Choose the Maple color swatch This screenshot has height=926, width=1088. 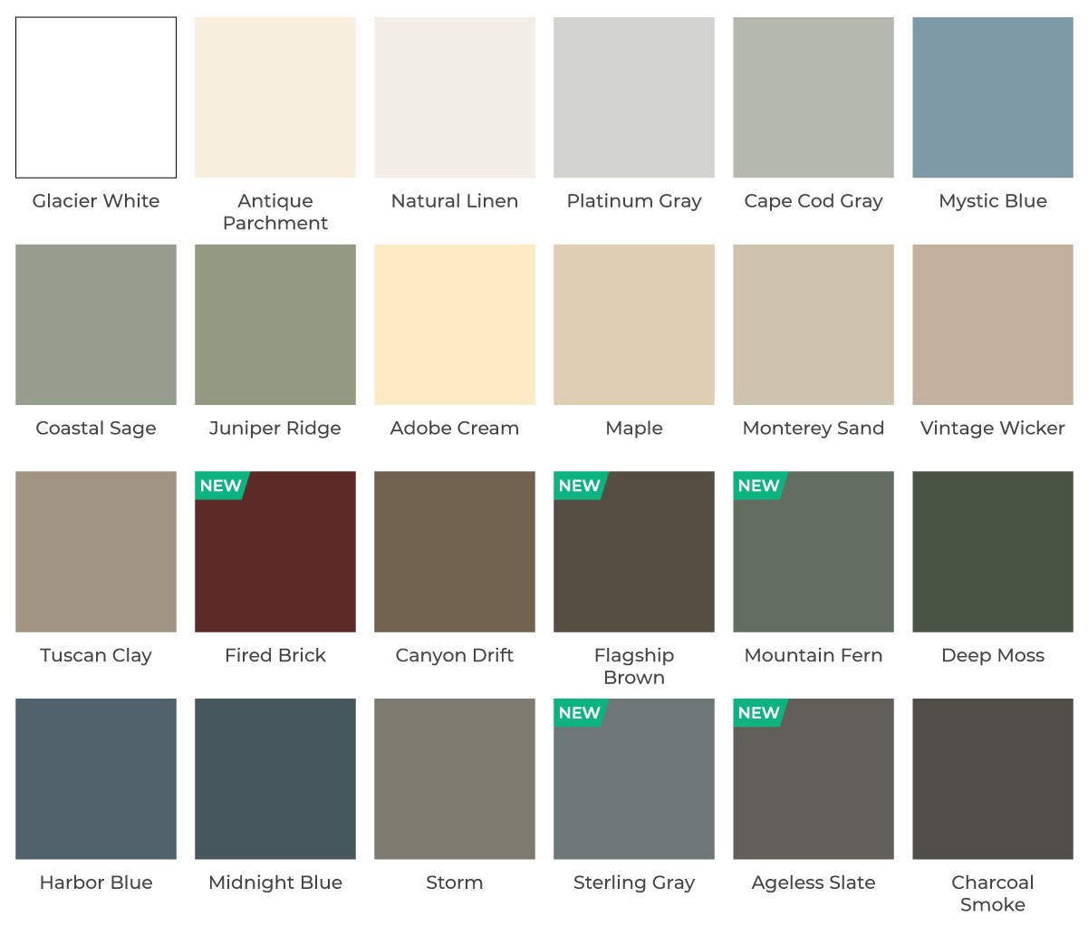click(633, 323)
